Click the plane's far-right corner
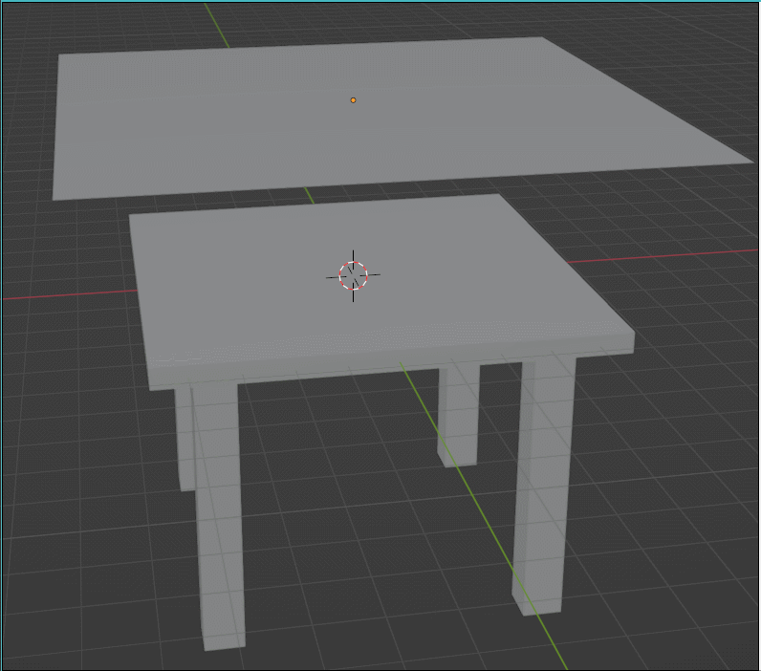The image size is (761, 671). pyautogui.click(x=750, y=162)
